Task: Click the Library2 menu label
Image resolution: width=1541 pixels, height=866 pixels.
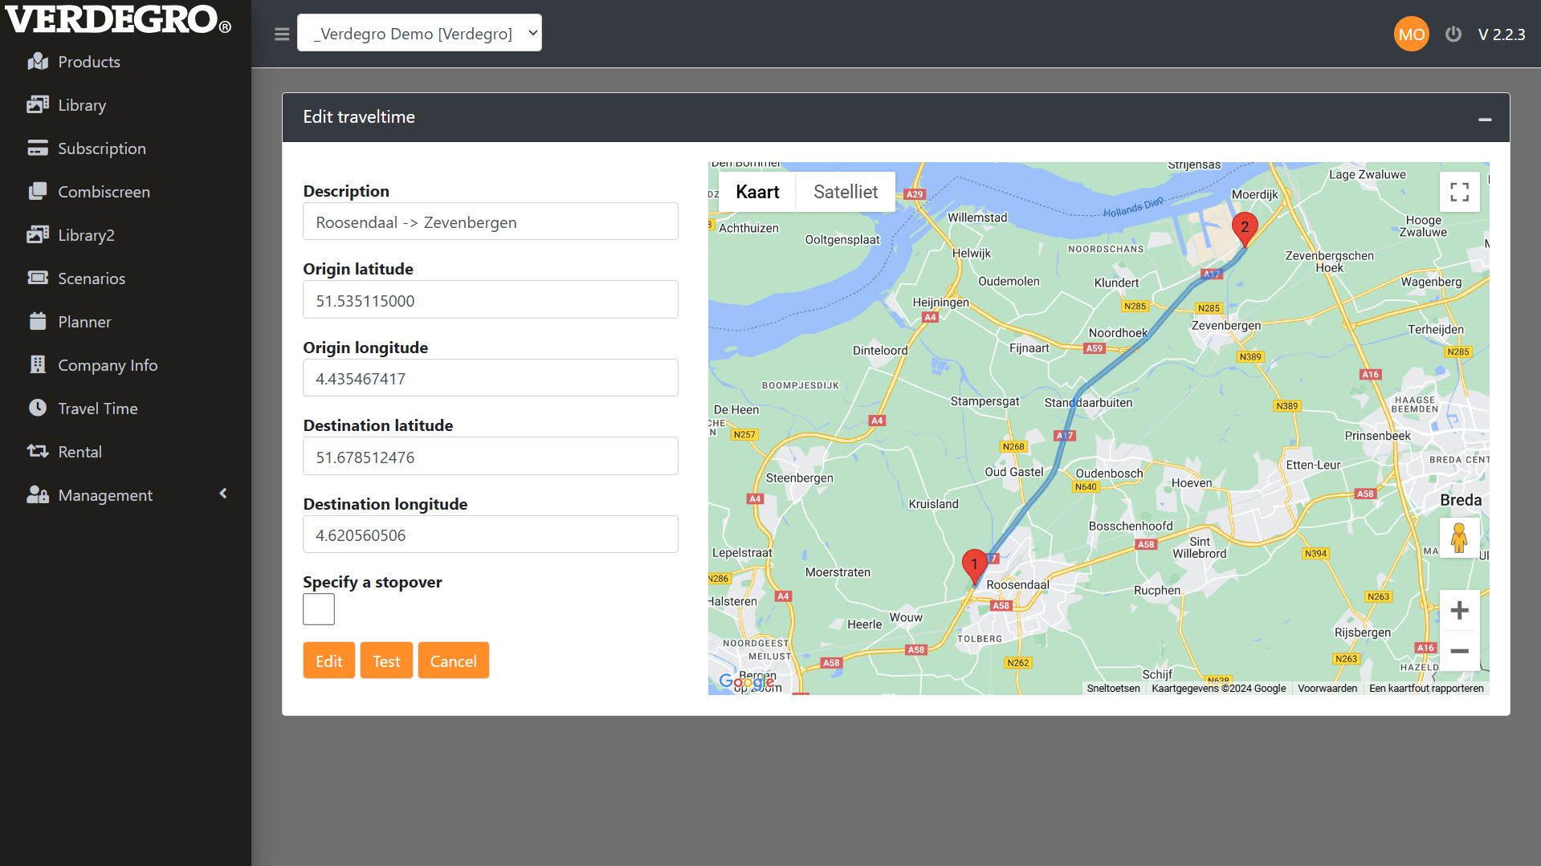Action: tap(86, 235)
